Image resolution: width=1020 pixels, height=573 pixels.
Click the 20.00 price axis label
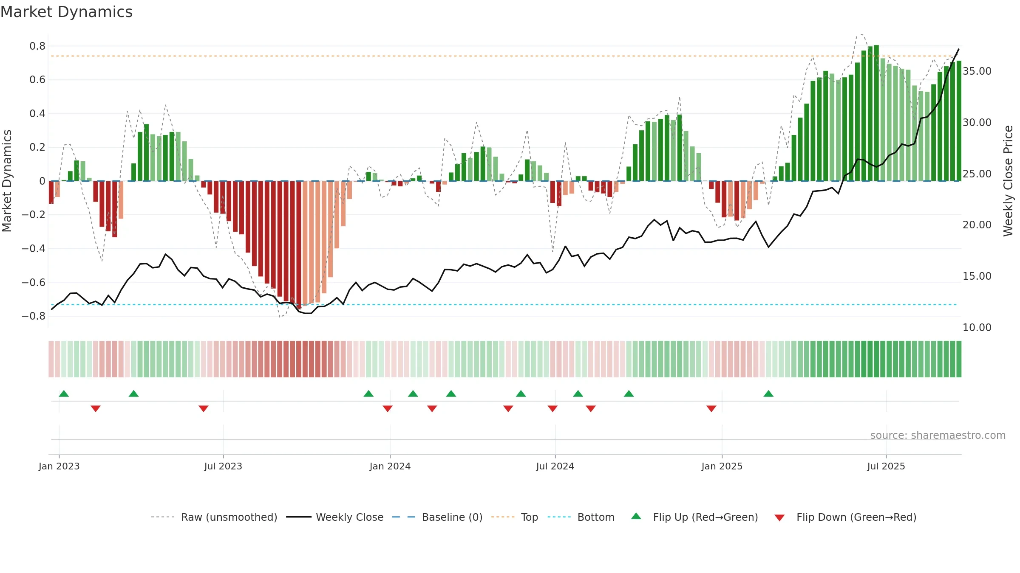[x=977, y=225]
